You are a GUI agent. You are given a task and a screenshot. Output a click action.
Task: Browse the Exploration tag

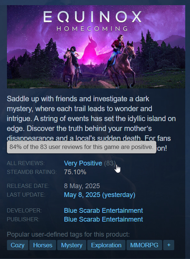[106, 245]
